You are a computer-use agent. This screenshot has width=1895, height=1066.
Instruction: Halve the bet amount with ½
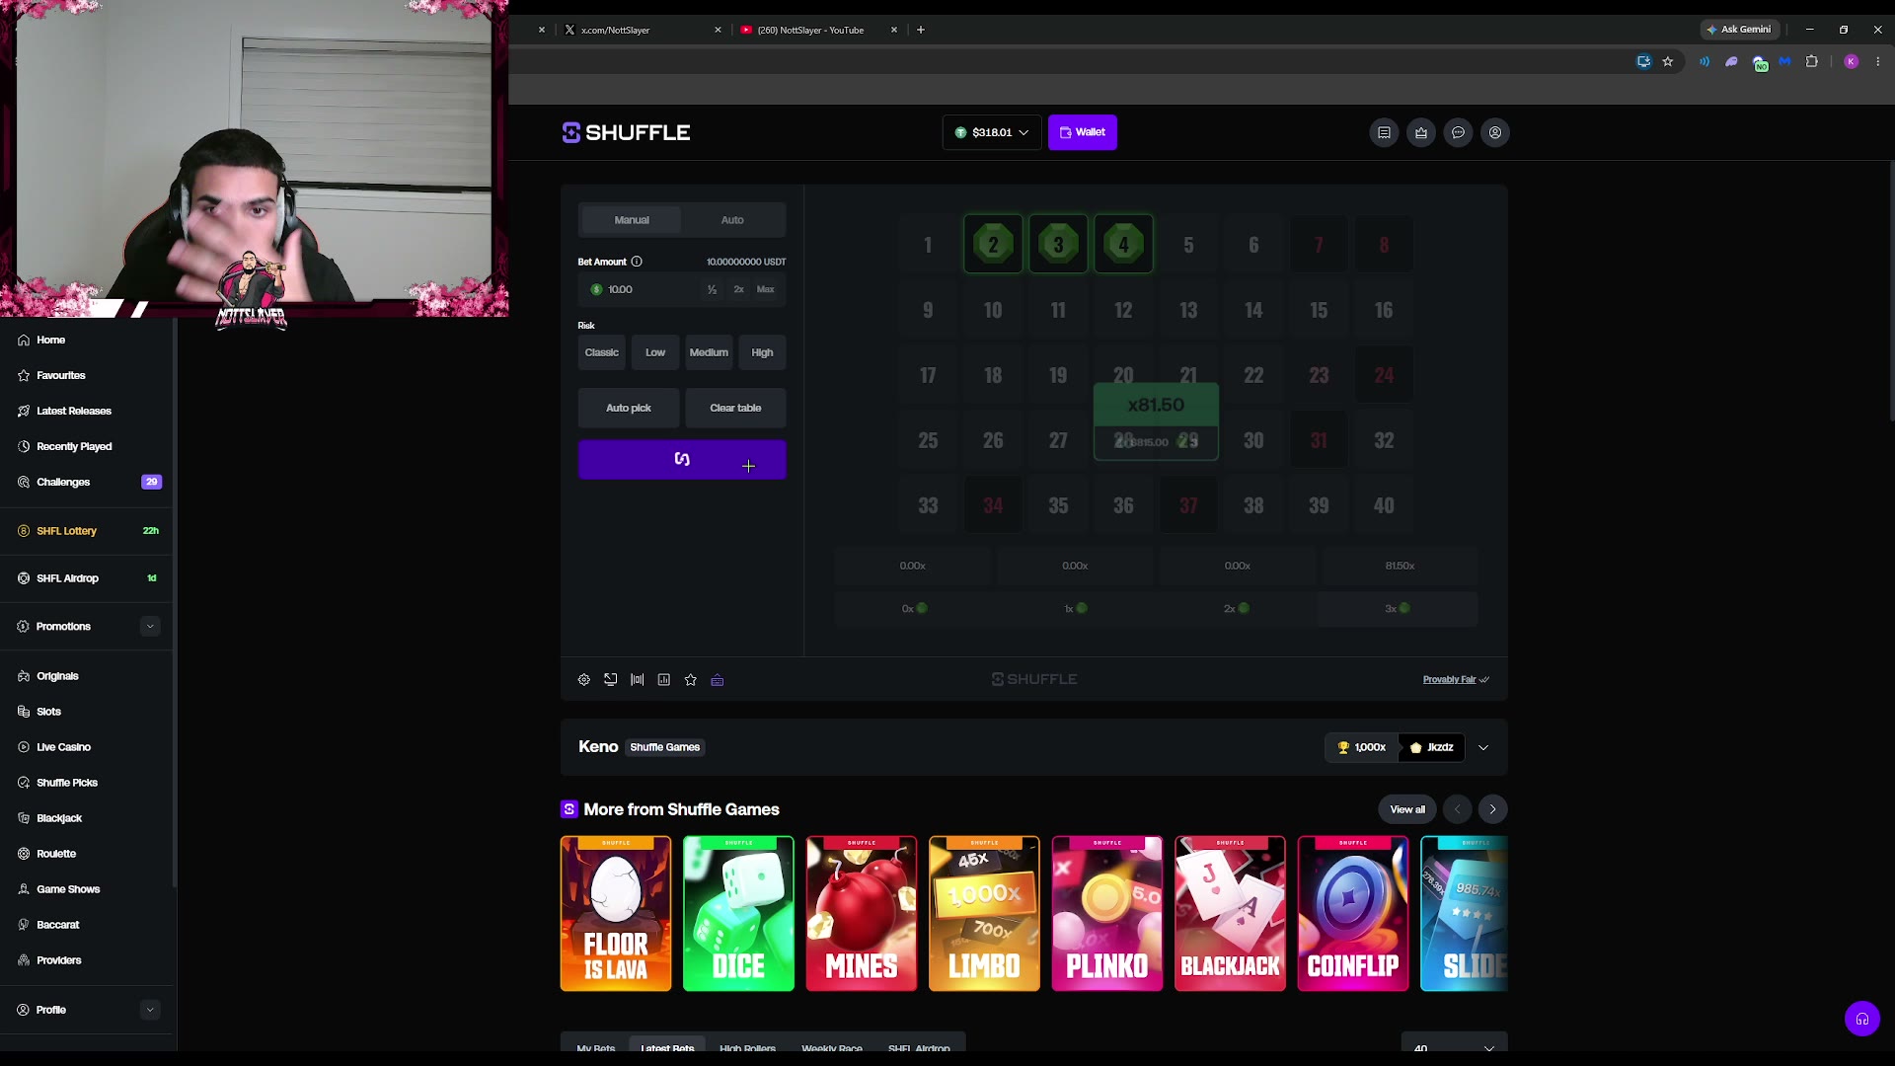coord(712,289)
